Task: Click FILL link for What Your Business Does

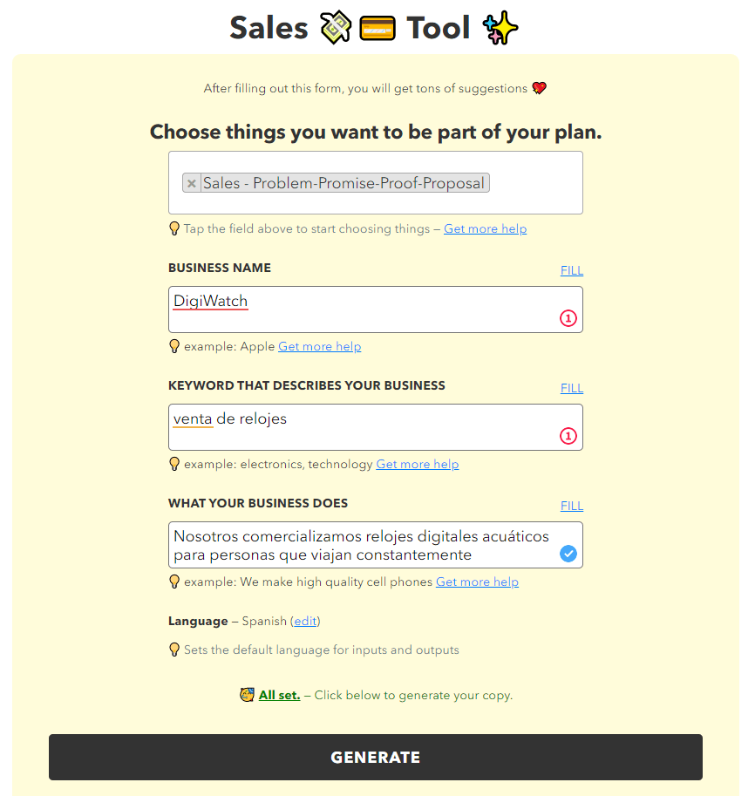Action: (x=572, y=507)
